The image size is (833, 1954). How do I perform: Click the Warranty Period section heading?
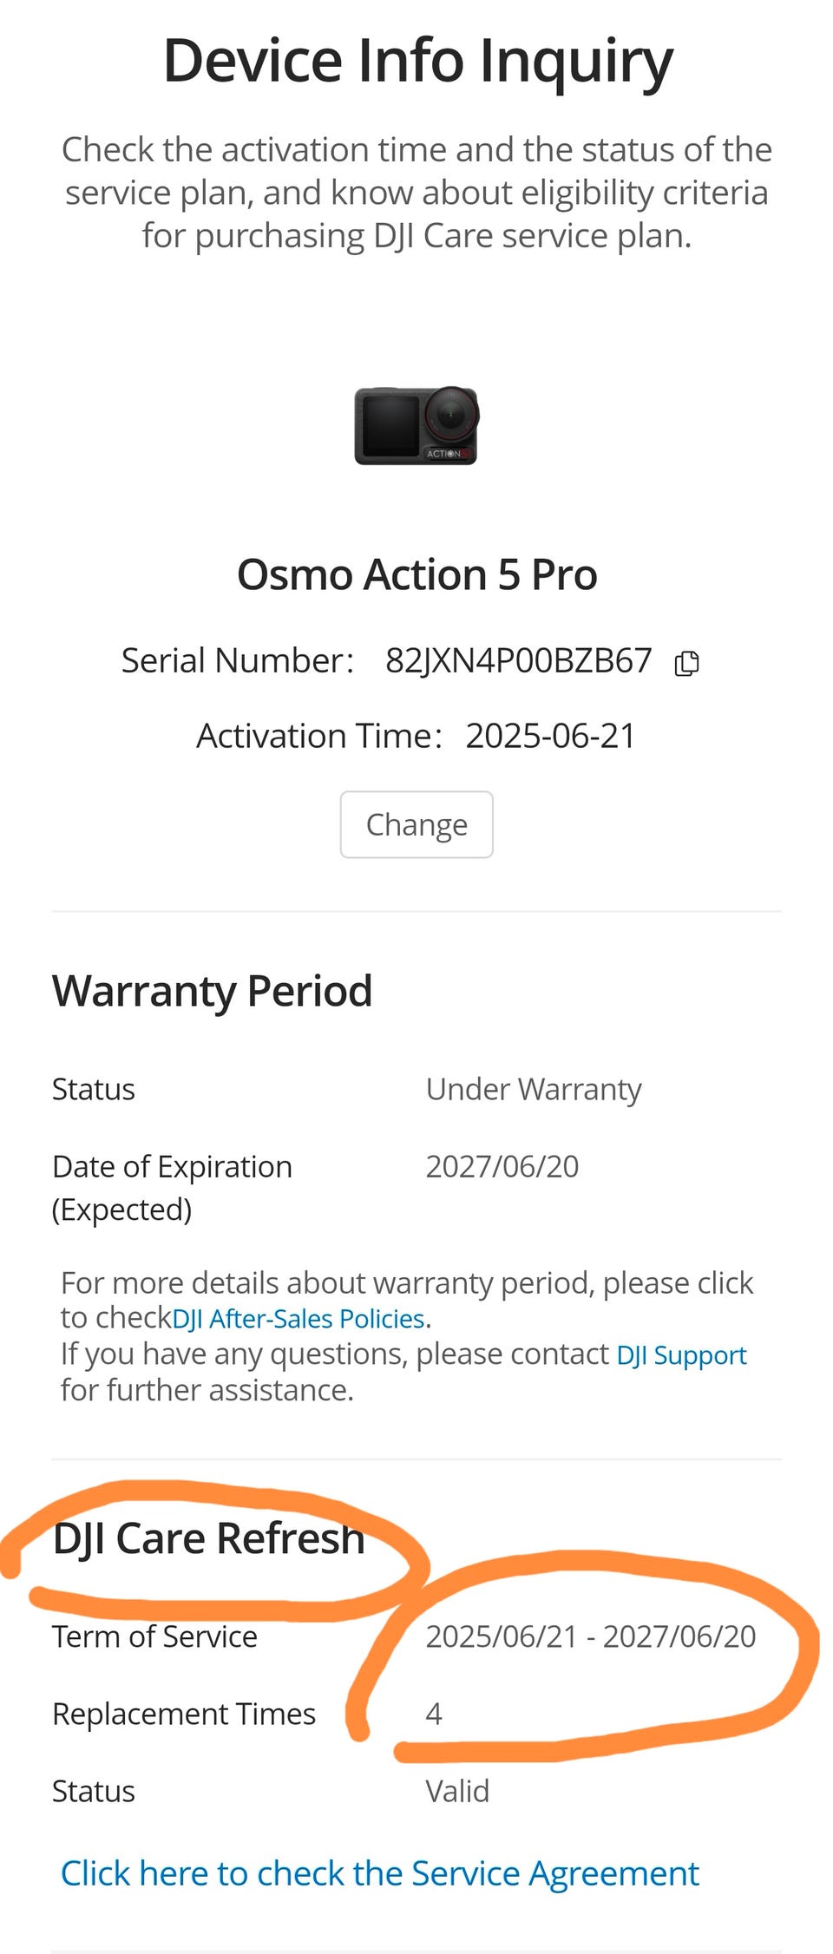(213, 991)
